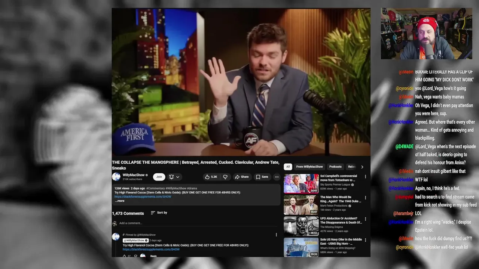The height and width of the screenshot is (269, 479).
Task: Expand the notification options chevron
Action: pos(178,177)
